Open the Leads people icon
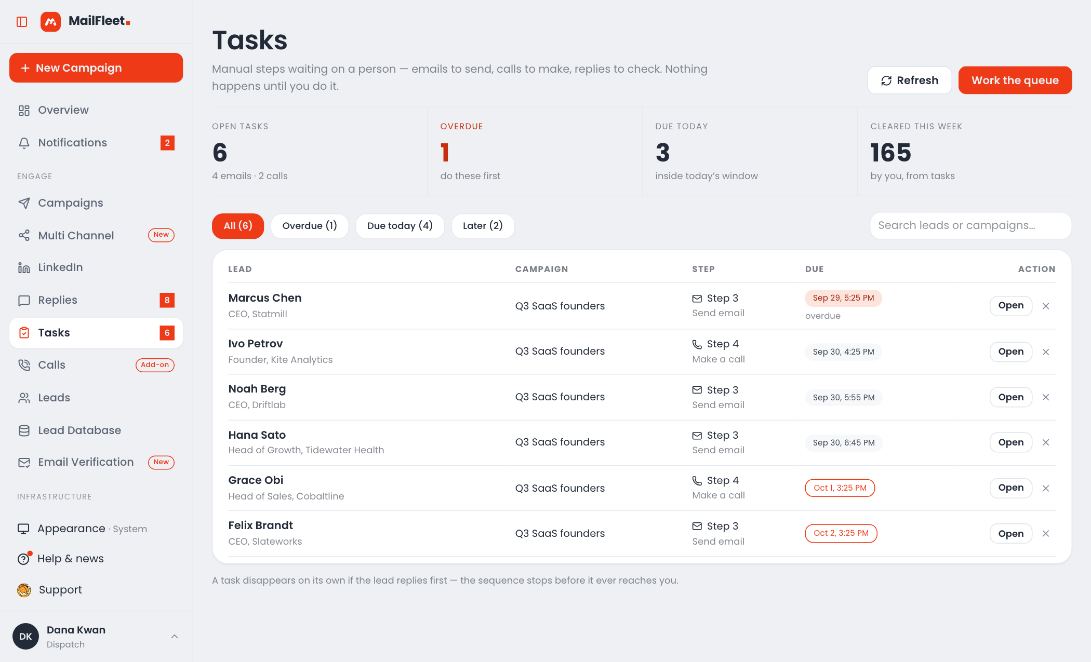Viewport: 1091px width, 662px height. 24,398
